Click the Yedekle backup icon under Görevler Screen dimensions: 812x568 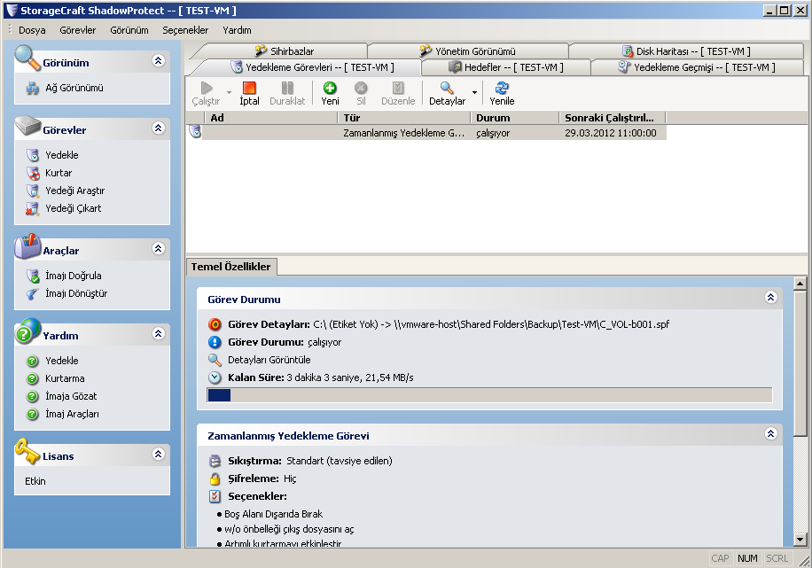[x=33, y=155]
